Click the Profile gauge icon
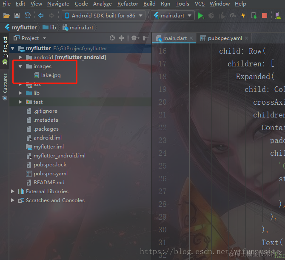This screenshot has width=285, height=260. point(233,16)
